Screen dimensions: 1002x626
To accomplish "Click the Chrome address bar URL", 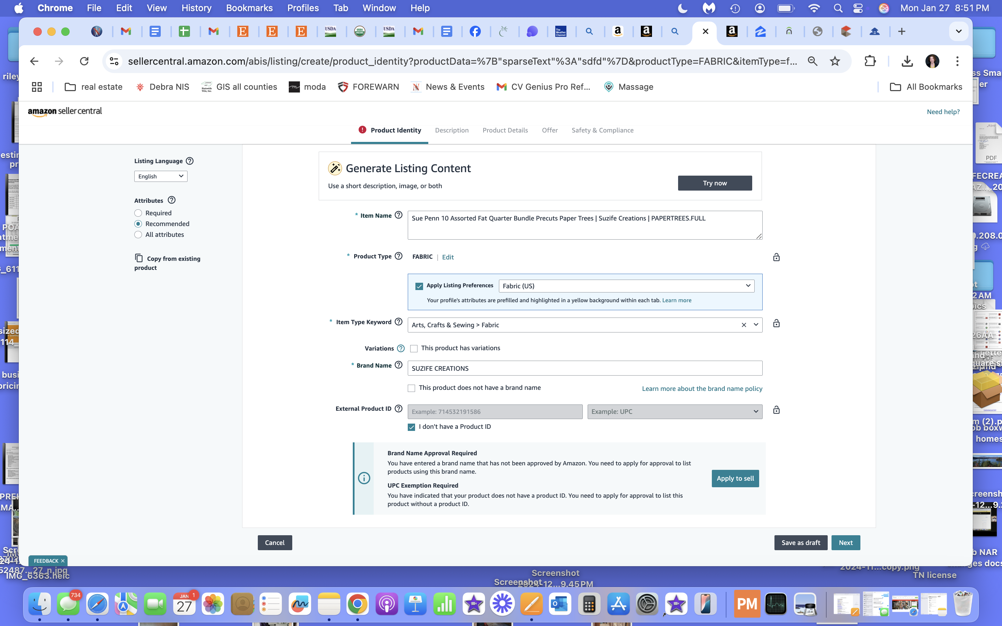I will pyautogui.click(x=462, y=61).
